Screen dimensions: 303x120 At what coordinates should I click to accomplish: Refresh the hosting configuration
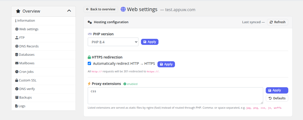point(277,22)
